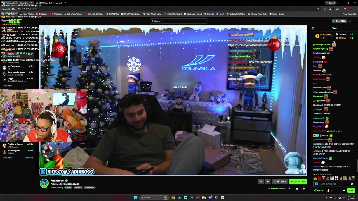This screenshot has height=201, width=358.
Task: Expand Show More under recommended channels
Action: point(7,158)
